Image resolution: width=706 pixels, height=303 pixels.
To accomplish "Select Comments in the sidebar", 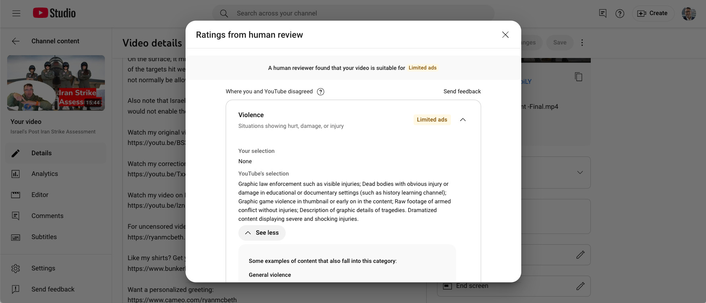I will (x=56, y=216).
